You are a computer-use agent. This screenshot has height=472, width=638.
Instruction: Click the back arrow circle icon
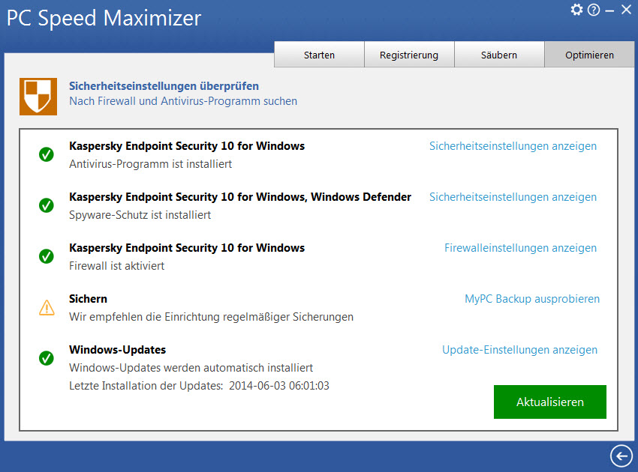point(621,456)
